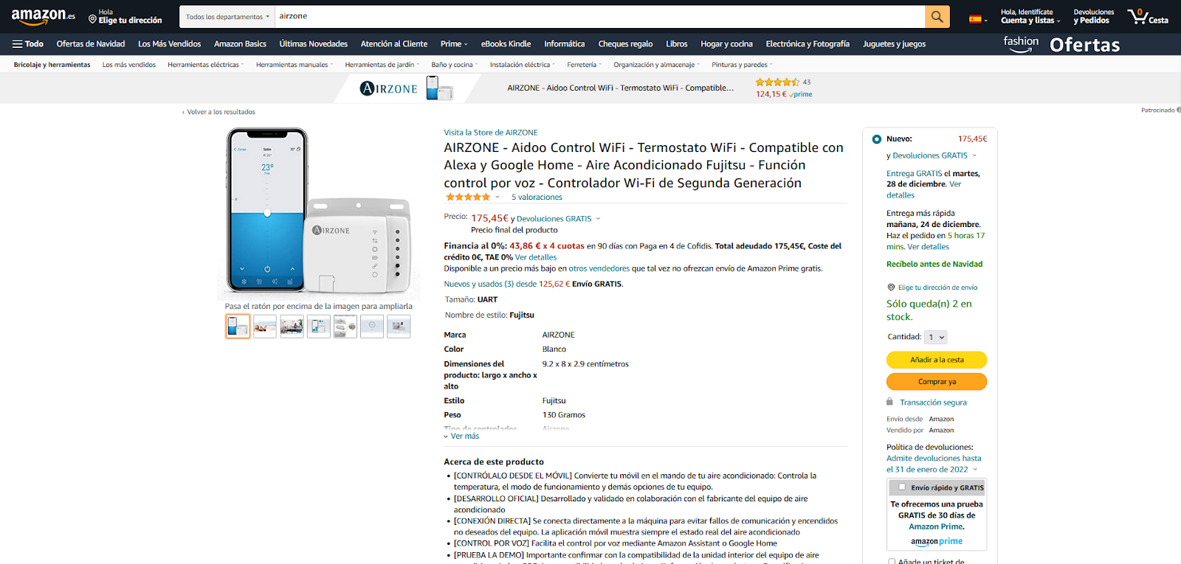Click the Amazon.es logo
Viewport: 1181px width, 564px height.
coord(43,15)
